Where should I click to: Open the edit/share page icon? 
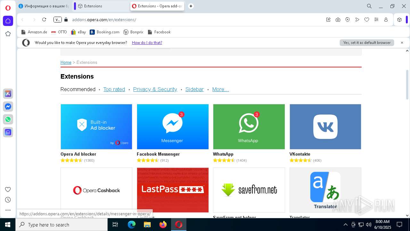328,20
